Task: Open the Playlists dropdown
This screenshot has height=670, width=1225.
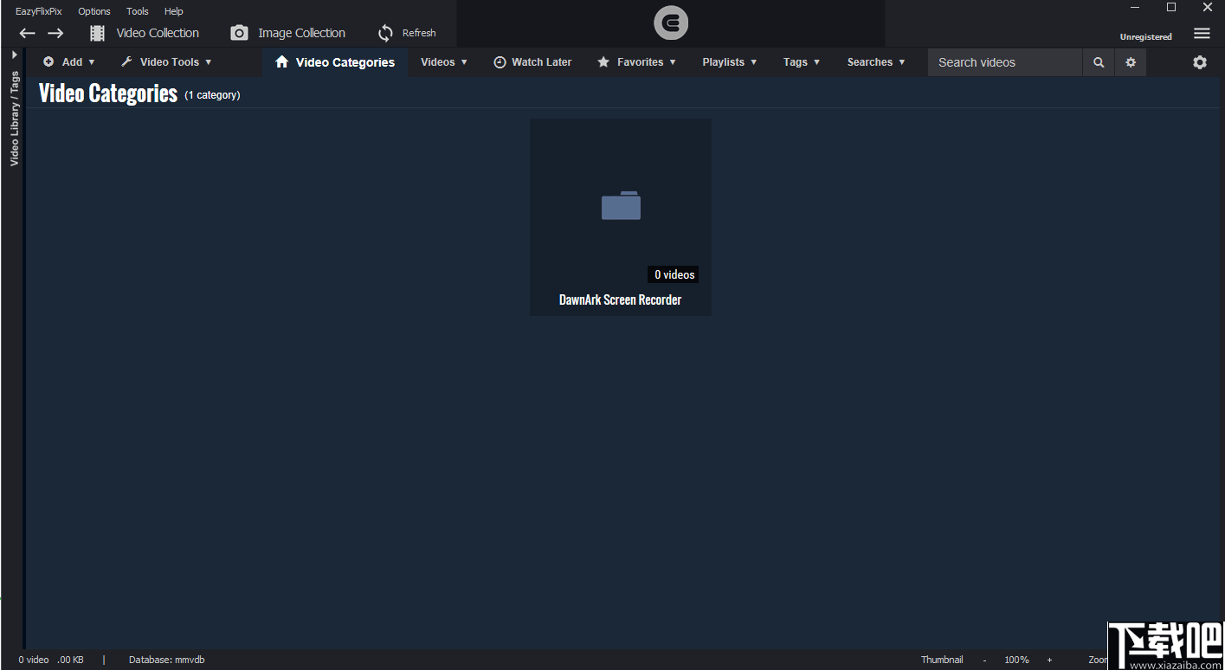Action: (x=730, y=62)
